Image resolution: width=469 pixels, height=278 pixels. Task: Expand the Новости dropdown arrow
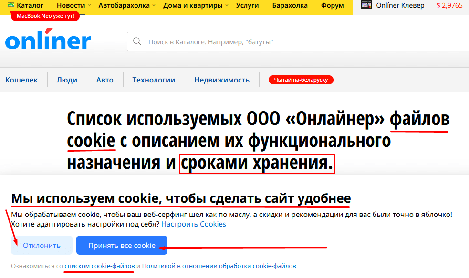pyautogui.click(x=89, y=6)
